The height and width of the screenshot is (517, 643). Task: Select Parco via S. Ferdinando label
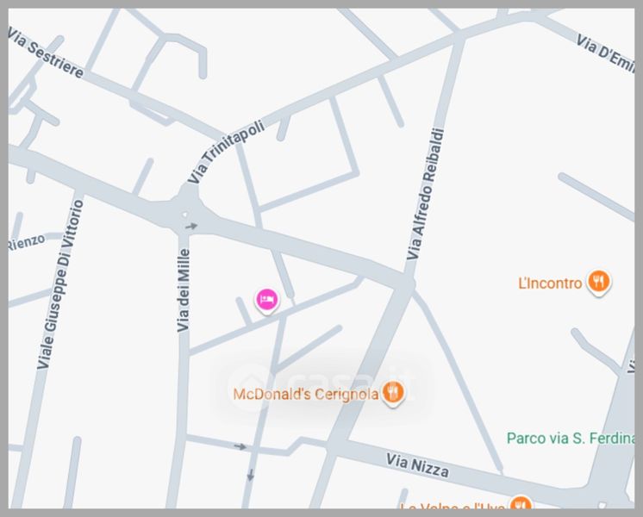point(571,439)
